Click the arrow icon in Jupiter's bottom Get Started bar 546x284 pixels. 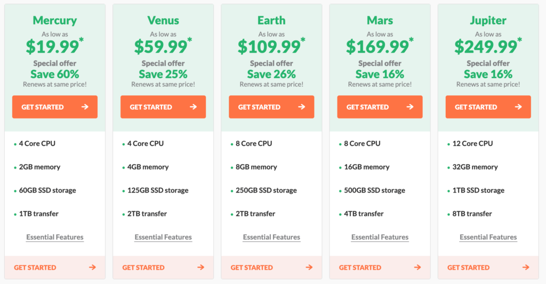[x=526, y=267]
